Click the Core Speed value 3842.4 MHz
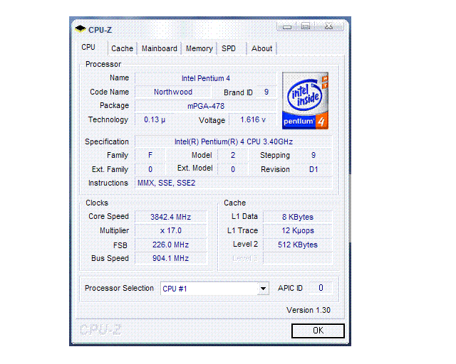 pyautogui.click(x=171, y=217)
